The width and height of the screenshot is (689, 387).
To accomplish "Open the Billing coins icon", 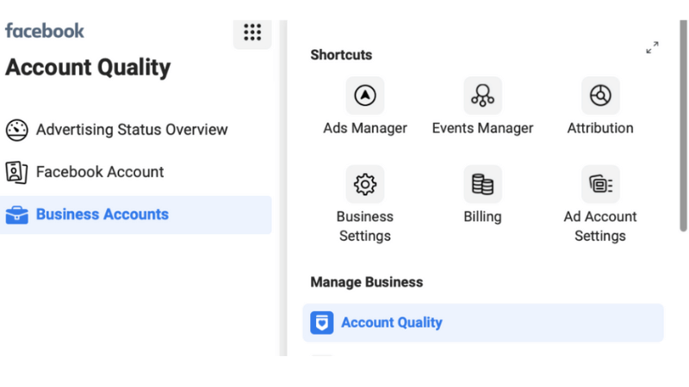I will tap(482, 184).
